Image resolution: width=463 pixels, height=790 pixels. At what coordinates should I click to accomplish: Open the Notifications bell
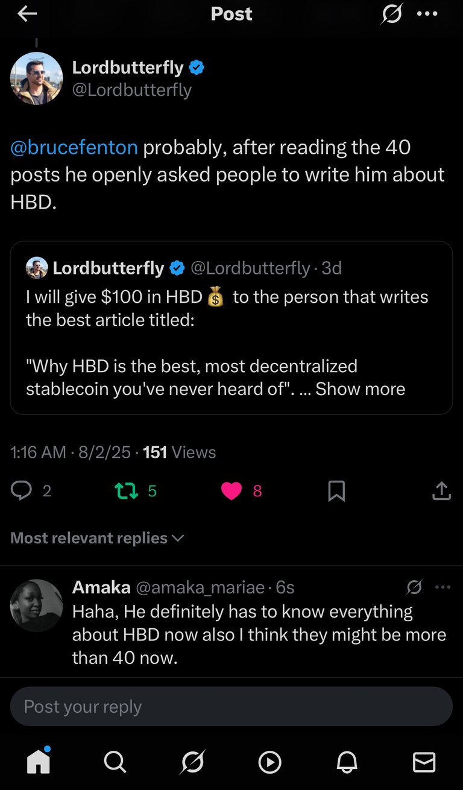(x=347, y=762)
